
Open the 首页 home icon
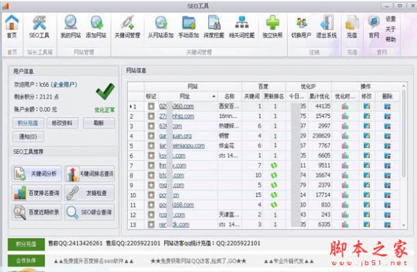[12, 26]
